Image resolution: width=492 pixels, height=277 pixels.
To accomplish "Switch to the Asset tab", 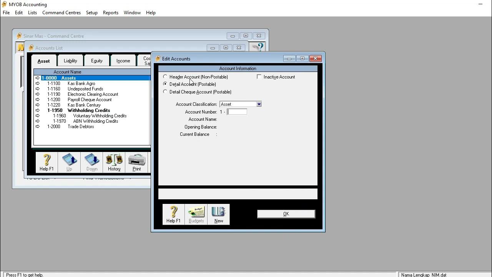I will (x=43, y=61).
